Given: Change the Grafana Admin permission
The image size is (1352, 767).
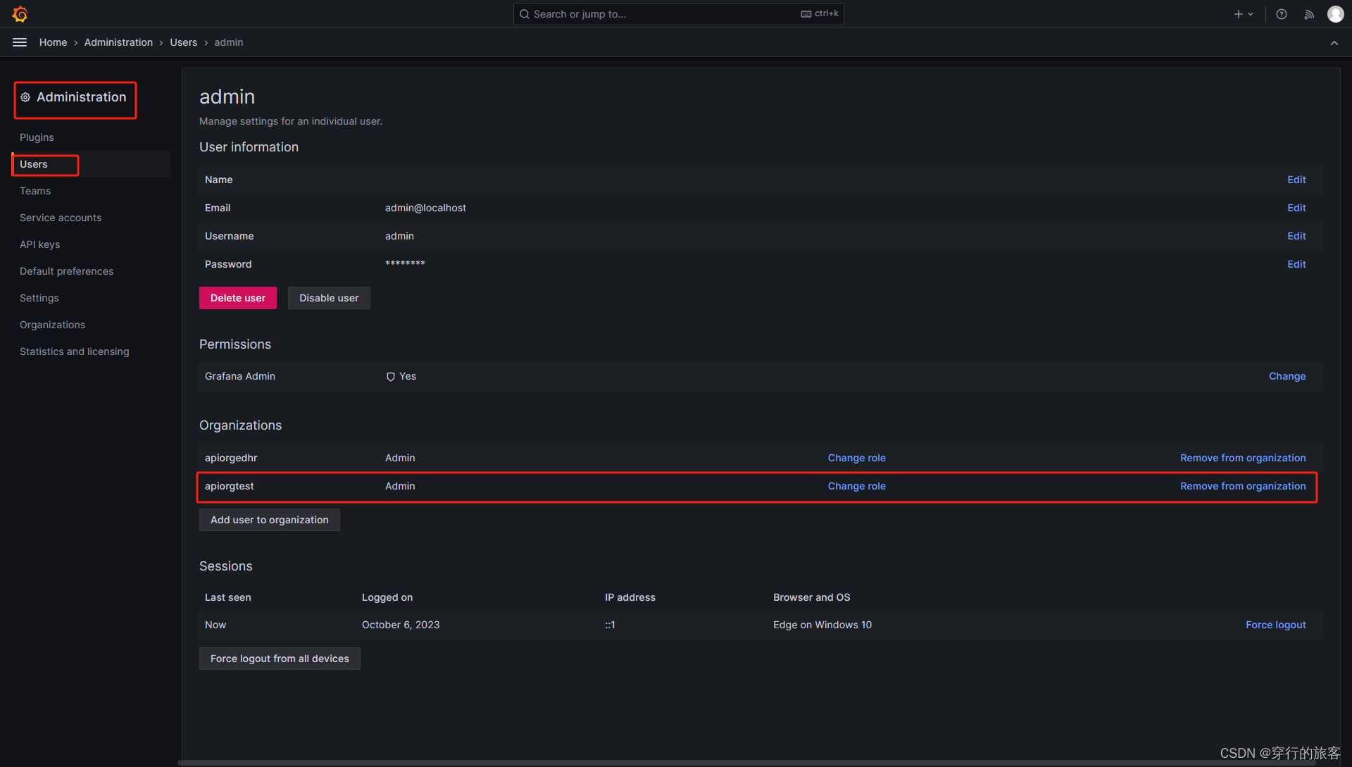Looking at the screenshot, I should click(x=1287, y=375).
